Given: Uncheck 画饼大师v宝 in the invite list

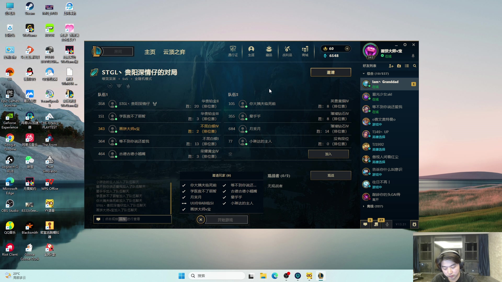Looking at the screenshot, I should coord(183,209).
